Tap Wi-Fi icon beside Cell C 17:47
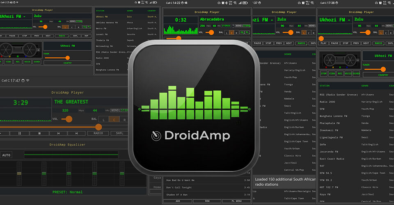The height and width of the screenshot is (205, 394). pos(27,81)
